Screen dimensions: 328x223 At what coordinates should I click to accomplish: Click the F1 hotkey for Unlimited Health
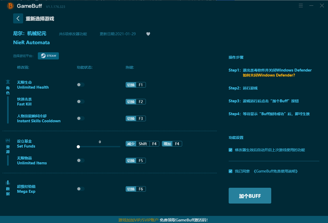136,85
